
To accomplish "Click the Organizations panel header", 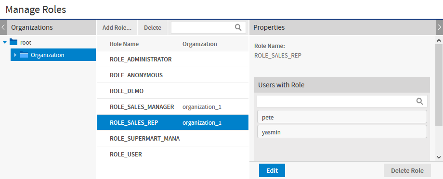I will 51,27.
